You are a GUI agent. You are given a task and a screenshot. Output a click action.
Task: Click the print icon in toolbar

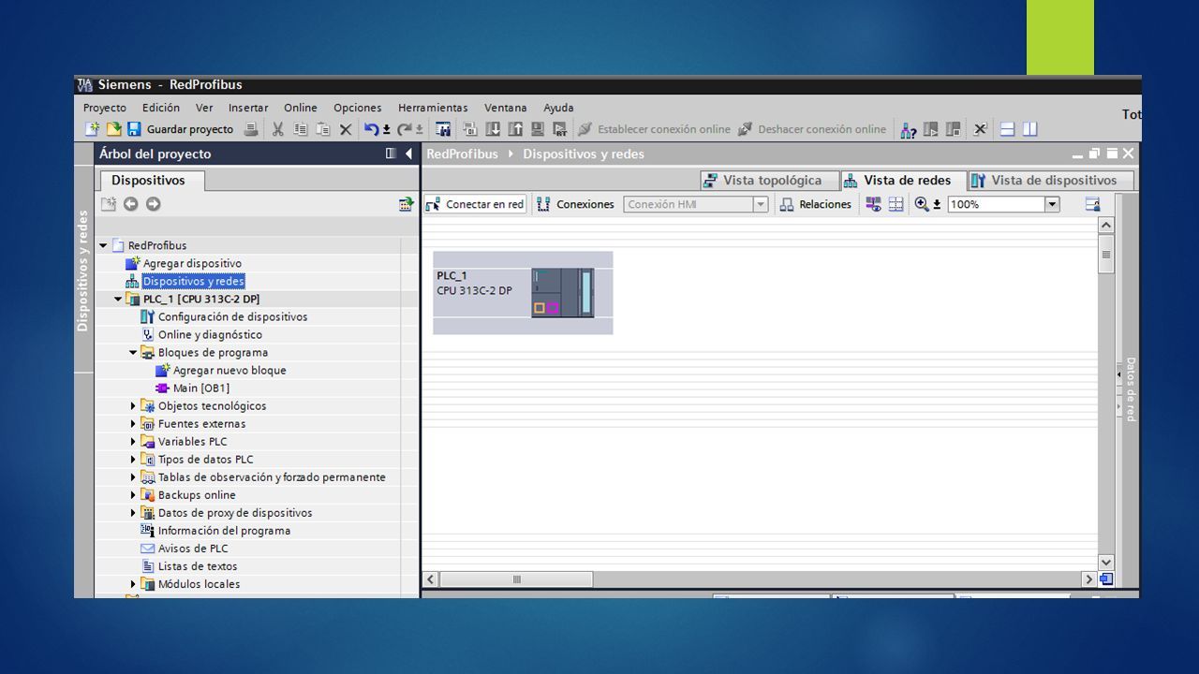251,129
